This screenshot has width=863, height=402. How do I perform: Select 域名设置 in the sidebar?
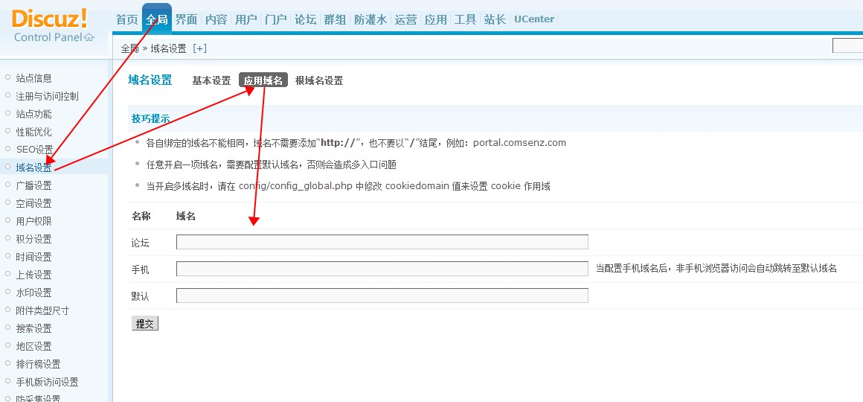tap(33, 167)
